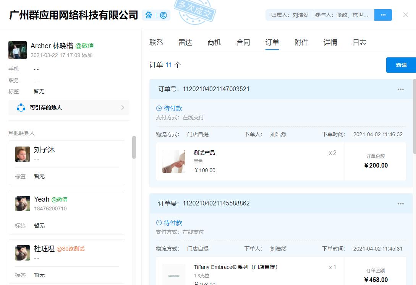Switch to the 联系 tab
The height and width of the screenshot is (285, 416).
(x=156, y=42)
